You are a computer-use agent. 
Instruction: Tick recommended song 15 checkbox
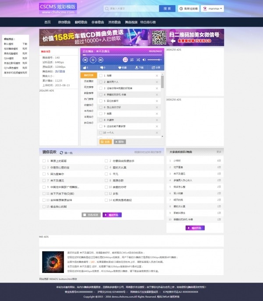44,206
